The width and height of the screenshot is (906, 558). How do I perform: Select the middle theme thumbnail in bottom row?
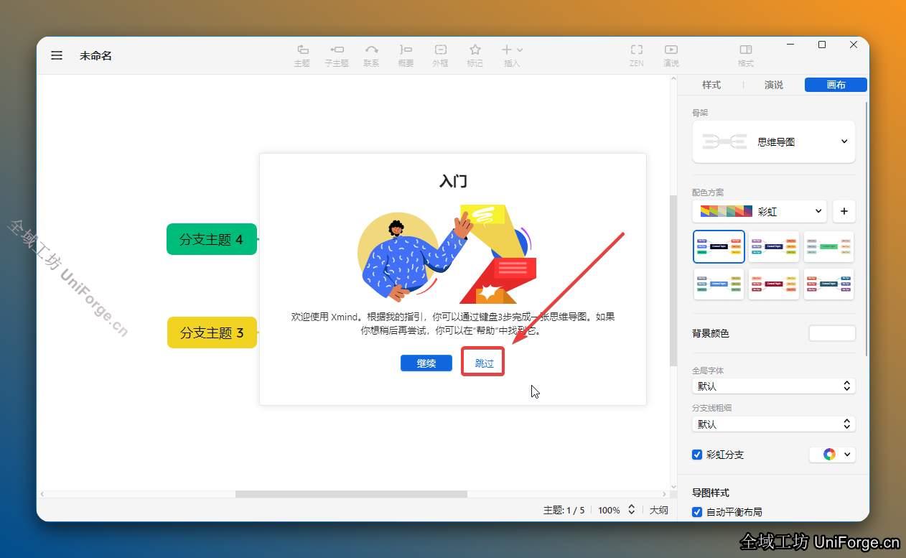[774, 284]
